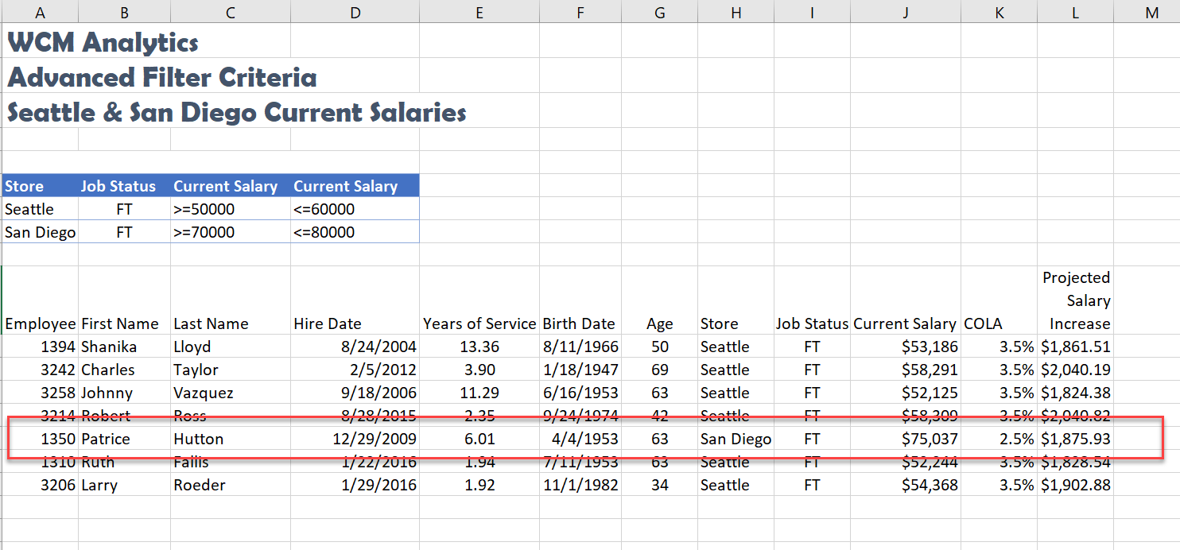Select first name Larry
Viewport: 1180px width, 550px height.
[x=124, y=485]
